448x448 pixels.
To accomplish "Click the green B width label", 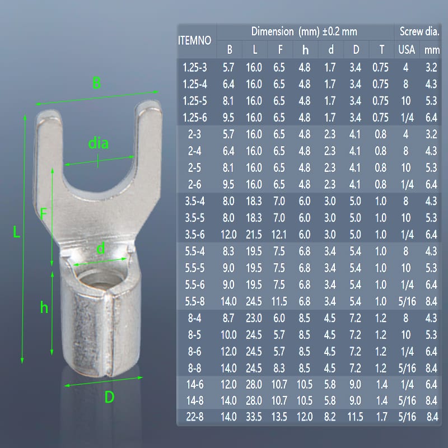I will (x=96, y=83).
